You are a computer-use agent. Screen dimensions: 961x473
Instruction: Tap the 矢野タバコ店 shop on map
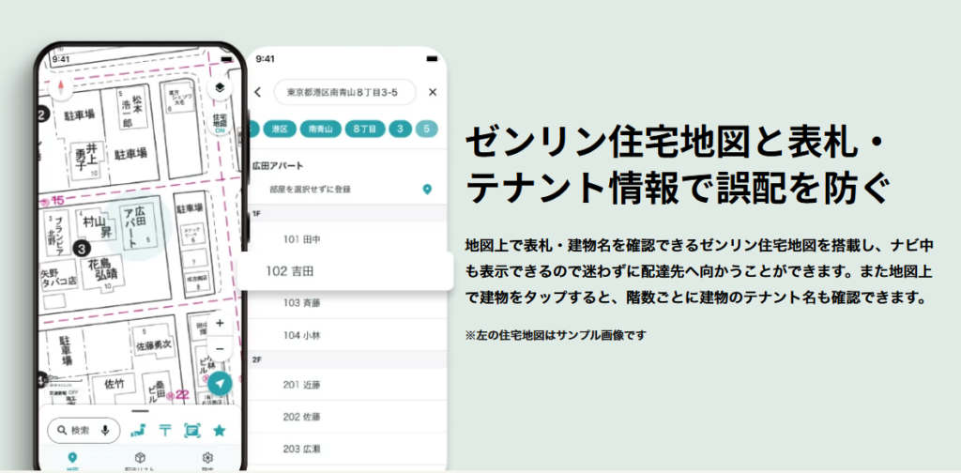coord(57,273)
